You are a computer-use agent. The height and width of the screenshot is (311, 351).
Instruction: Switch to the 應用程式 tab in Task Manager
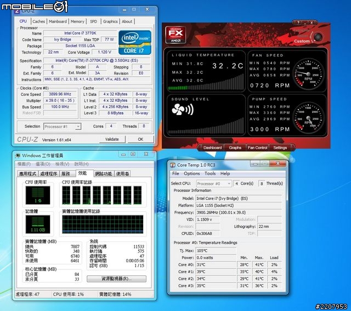[27, 174]
